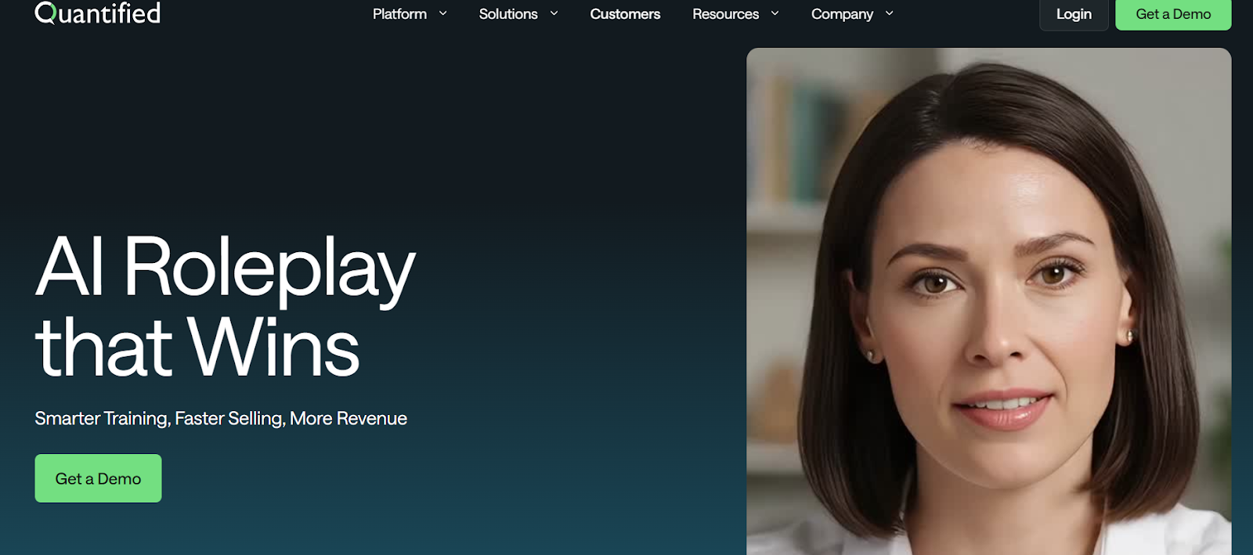Expand the chevron next to Resources
This screenshot has height=555, width=1253.
775,13
